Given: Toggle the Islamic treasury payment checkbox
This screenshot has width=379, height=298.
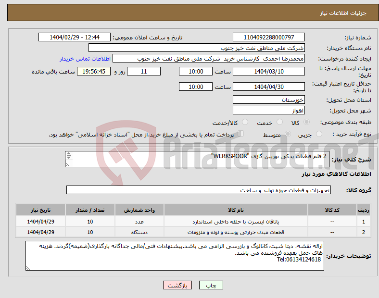Looking at the screenshot, I should tap(240, 134).
